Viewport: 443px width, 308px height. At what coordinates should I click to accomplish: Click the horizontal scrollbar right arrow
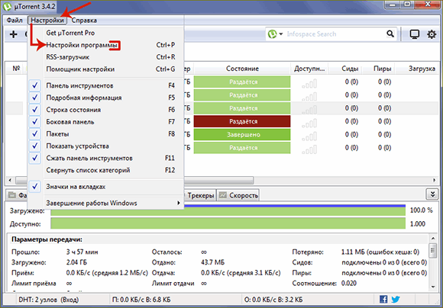[435, 180]
